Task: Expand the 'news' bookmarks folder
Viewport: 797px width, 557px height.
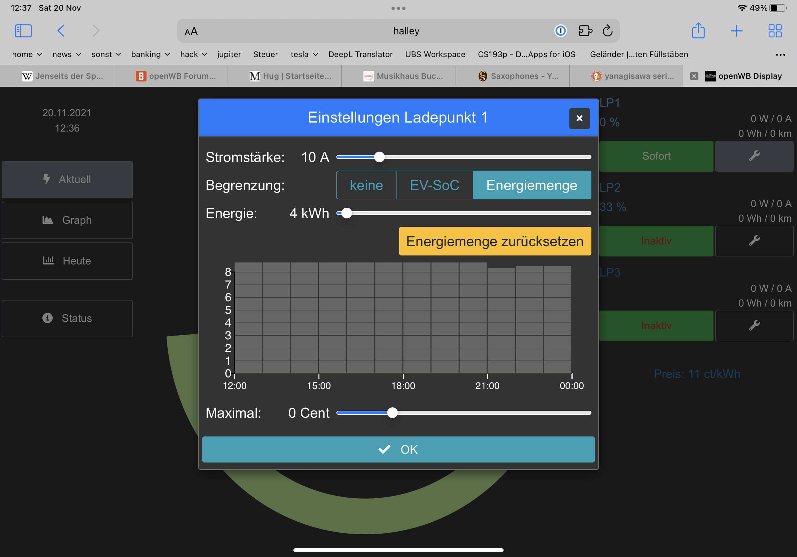Action: click(x=67, y=54)
